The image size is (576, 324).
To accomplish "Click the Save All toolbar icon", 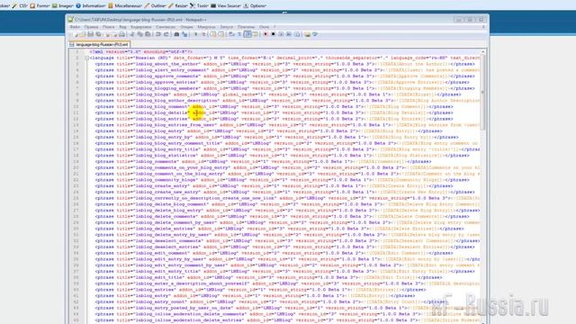I will (x=98, y=34).
